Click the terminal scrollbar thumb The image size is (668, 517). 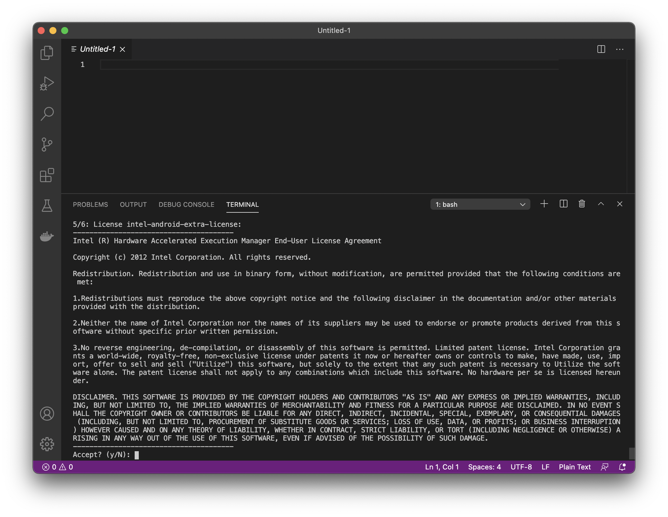(631, 453)
